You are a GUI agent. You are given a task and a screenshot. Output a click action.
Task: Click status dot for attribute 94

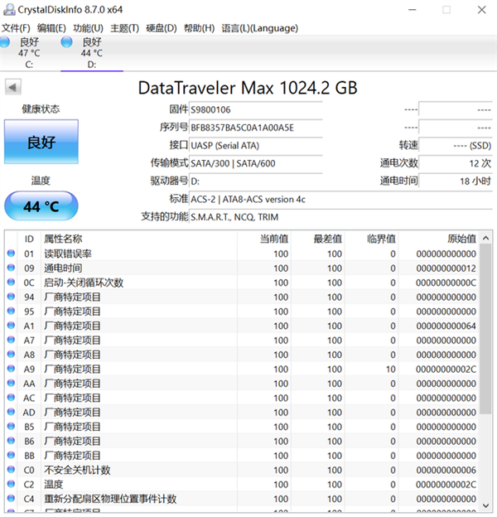12,297
